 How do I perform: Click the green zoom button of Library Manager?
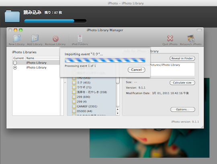click(x=21, y=30)
